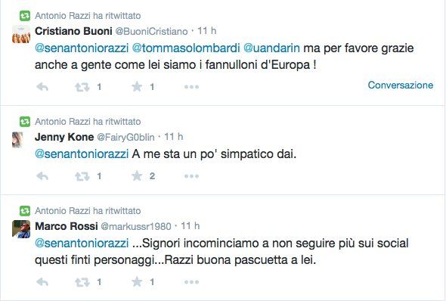The height and width of the screenshot is (301, 446).
Task: Star Jenny Kone's tweet as favorite
Action: (x=137, y=175)
